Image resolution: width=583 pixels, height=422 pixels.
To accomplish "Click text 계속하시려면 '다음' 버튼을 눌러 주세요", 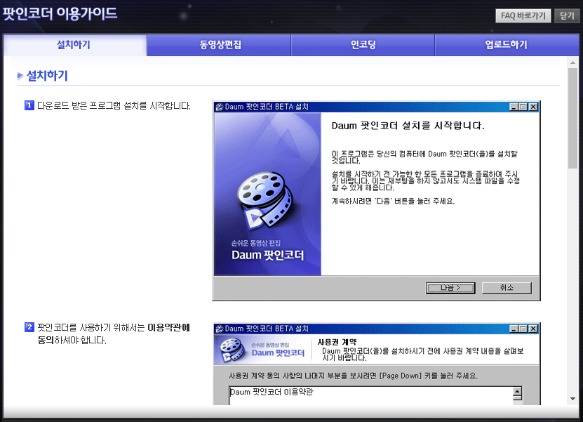I will coord(393,202).
